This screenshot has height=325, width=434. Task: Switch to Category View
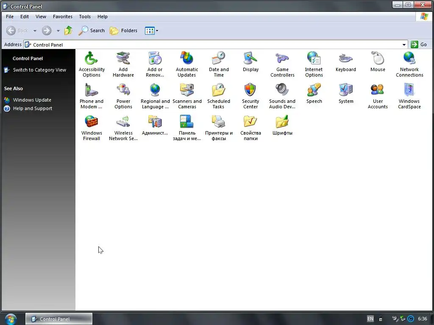[39, 70]
